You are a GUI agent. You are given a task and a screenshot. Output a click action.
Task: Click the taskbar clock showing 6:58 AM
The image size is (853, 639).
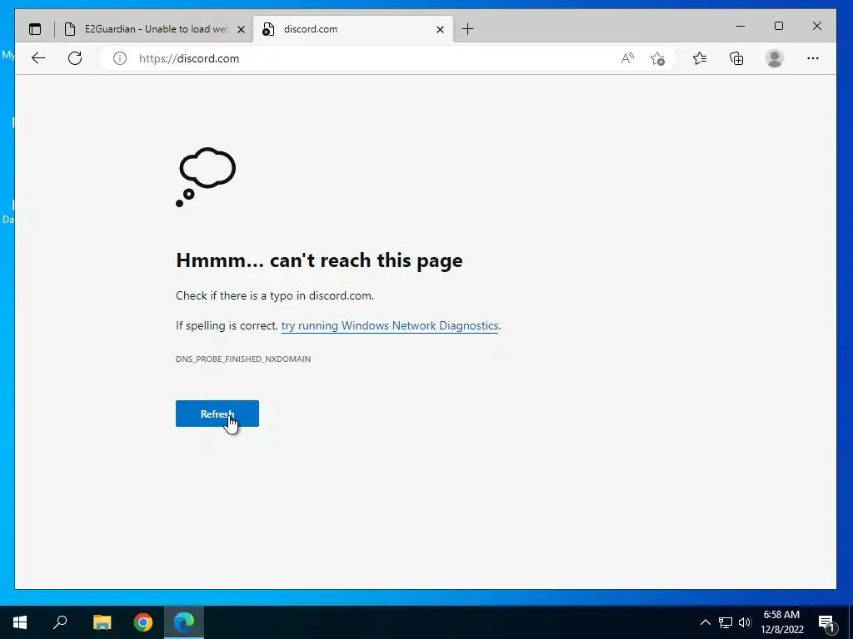[x=781, y=622]
